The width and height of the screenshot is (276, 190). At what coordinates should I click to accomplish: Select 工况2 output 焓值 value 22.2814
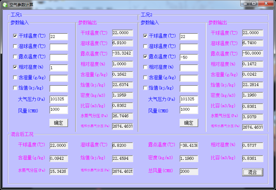[253, 85]
